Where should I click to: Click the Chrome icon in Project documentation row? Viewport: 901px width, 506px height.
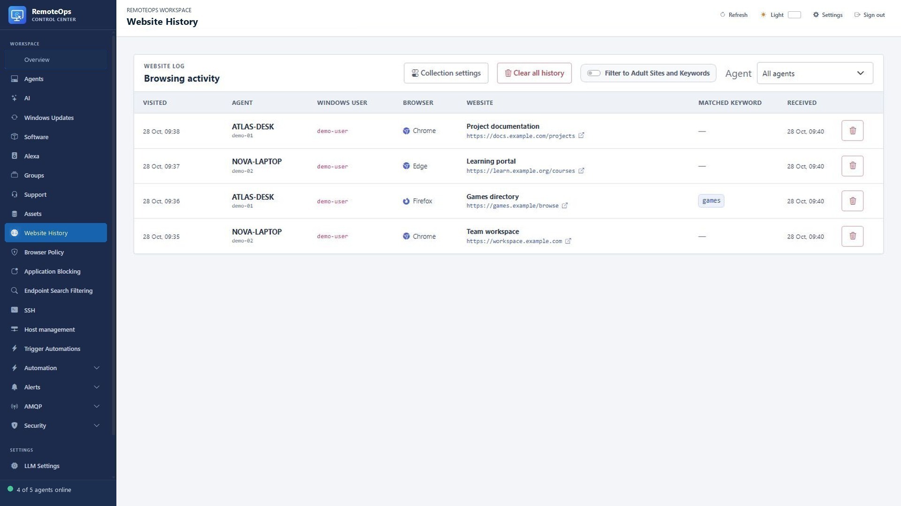tap(406, 131)
